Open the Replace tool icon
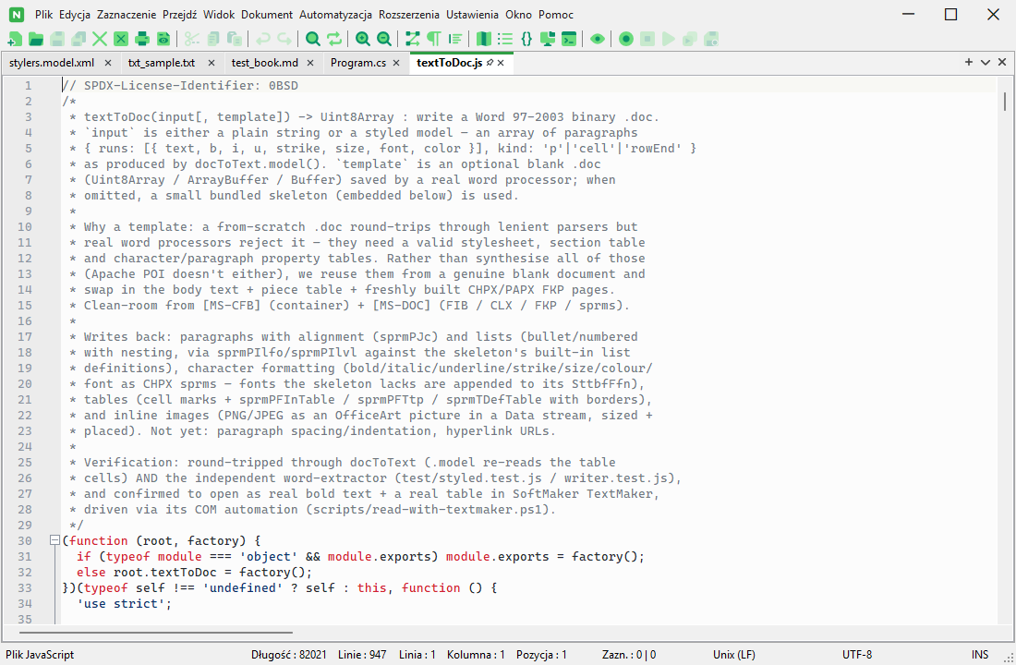 click(x=334, y=39)
